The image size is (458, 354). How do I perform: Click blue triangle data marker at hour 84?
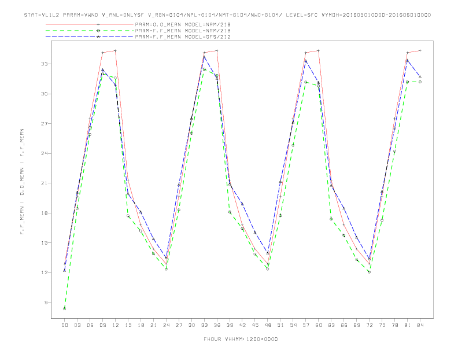[x=420, y=77]
